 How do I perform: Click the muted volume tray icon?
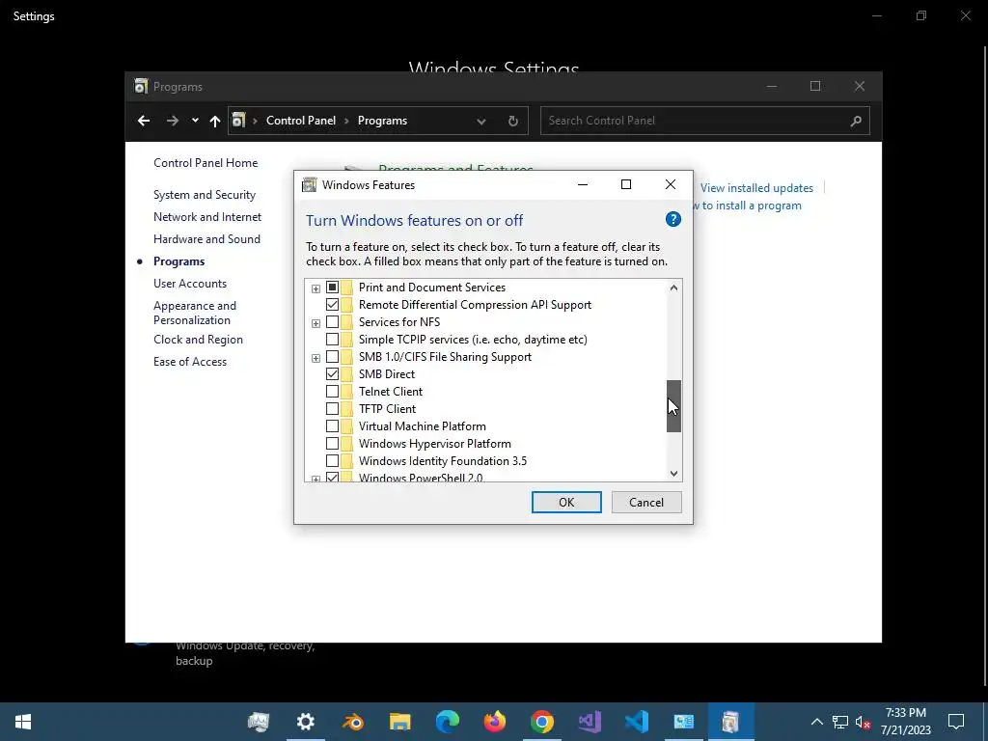click(863, 722)
